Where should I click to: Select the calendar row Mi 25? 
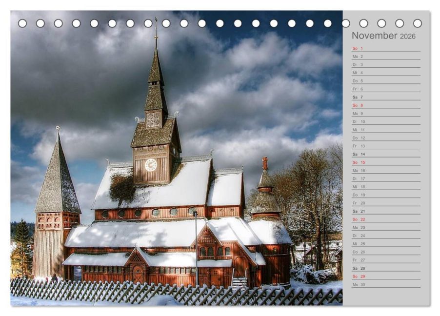click(x=386, y=244)
